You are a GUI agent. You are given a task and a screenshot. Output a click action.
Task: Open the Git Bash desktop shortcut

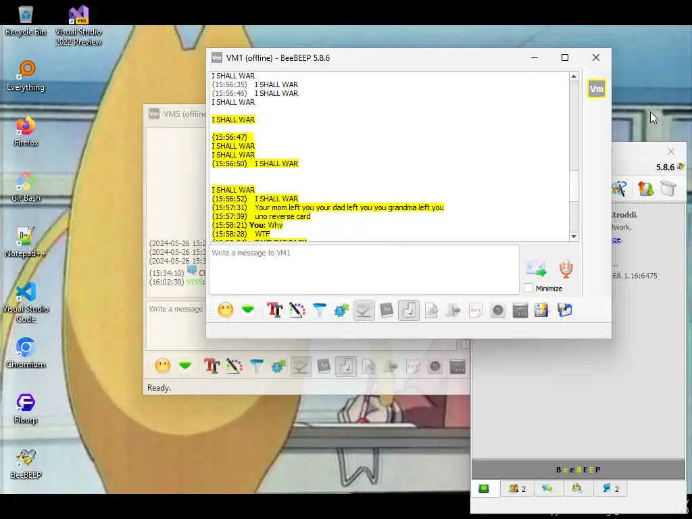click(x=26, y=187)
